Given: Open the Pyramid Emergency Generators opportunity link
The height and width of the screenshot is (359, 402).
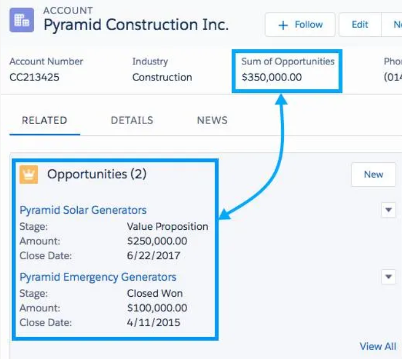Looking at the screenshot, I should tap(98, 277).
